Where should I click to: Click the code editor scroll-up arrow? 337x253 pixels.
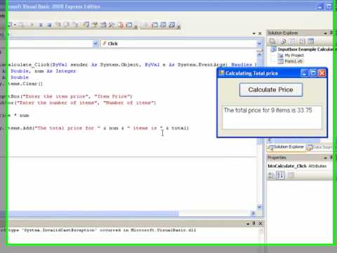click(x=259, y=55)
